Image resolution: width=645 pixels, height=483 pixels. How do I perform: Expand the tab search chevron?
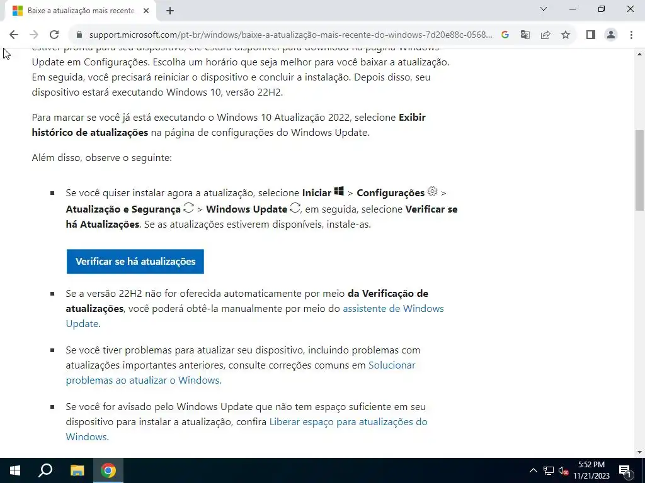point(544,9)
